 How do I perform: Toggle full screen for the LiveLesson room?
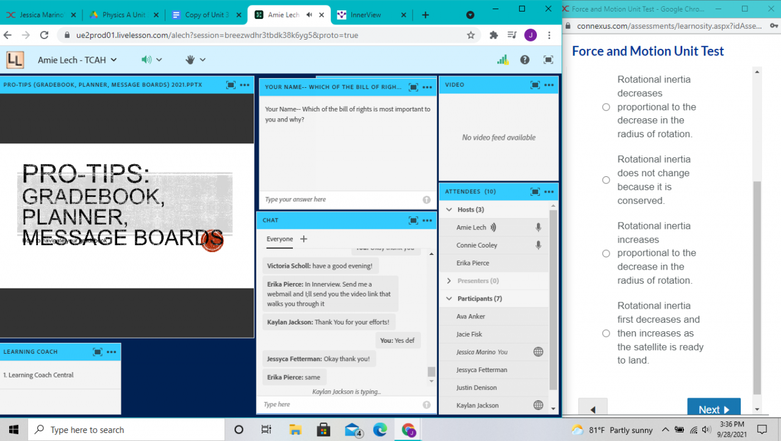(549, 60)
